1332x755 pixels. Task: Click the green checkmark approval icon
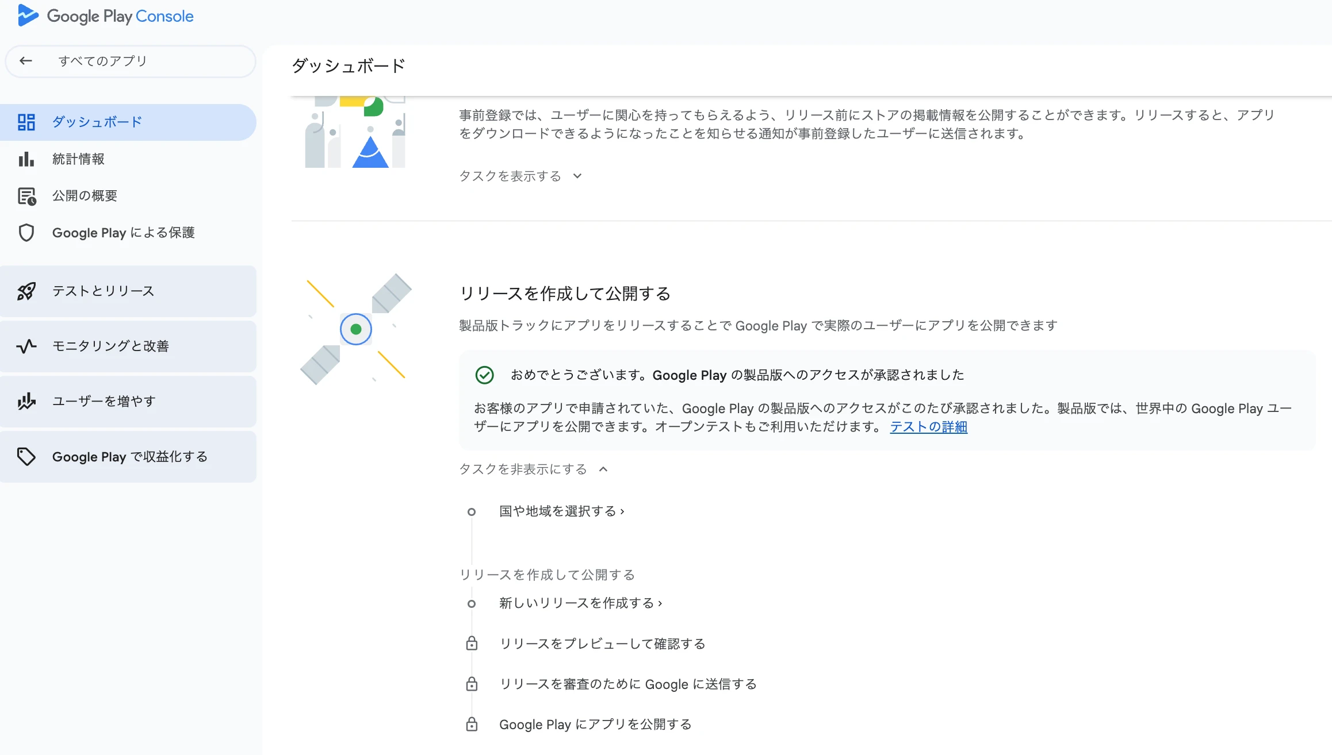[485, 375]
